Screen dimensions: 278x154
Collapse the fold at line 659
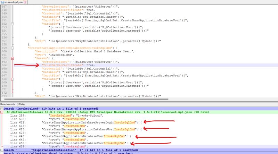(13, 48)
